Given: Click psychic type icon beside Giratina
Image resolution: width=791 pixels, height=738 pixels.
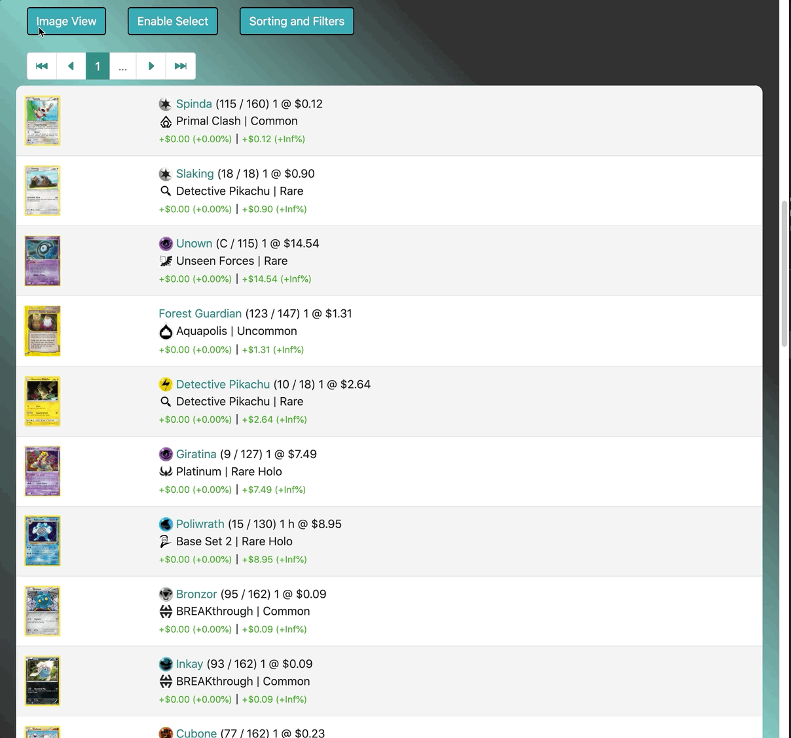Looking at the screenshot, I should pos(166,454).
